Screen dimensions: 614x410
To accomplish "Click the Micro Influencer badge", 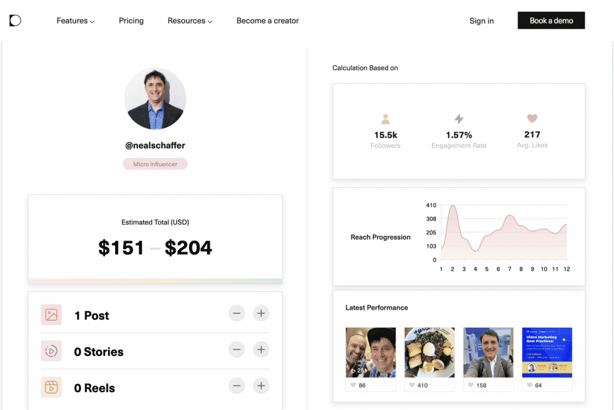I will pos(155,163).
